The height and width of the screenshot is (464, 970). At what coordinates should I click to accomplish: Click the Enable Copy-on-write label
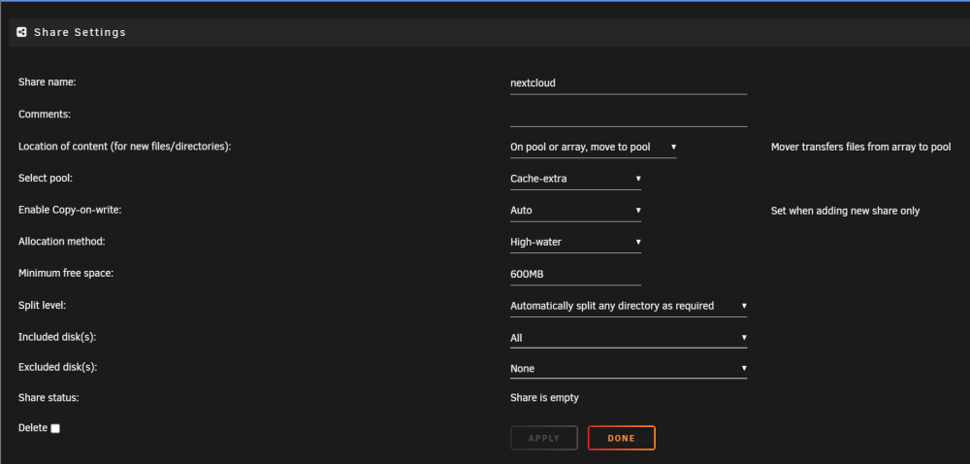click(x=70, y=210)
